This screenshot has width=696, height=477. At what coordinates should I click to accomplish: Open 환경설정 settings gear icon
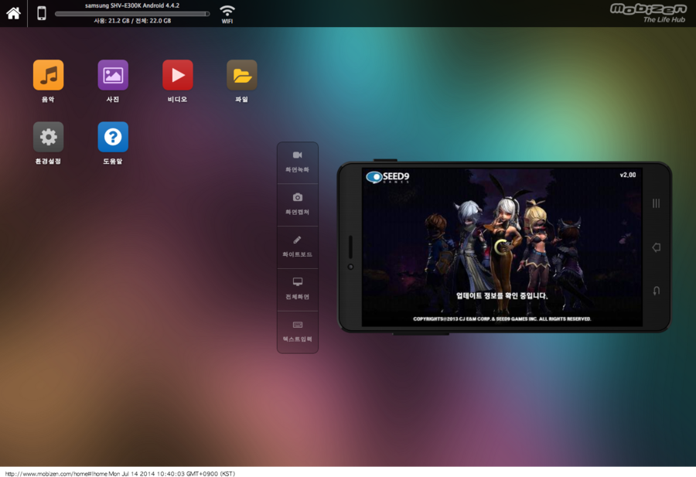click(49, 137)
